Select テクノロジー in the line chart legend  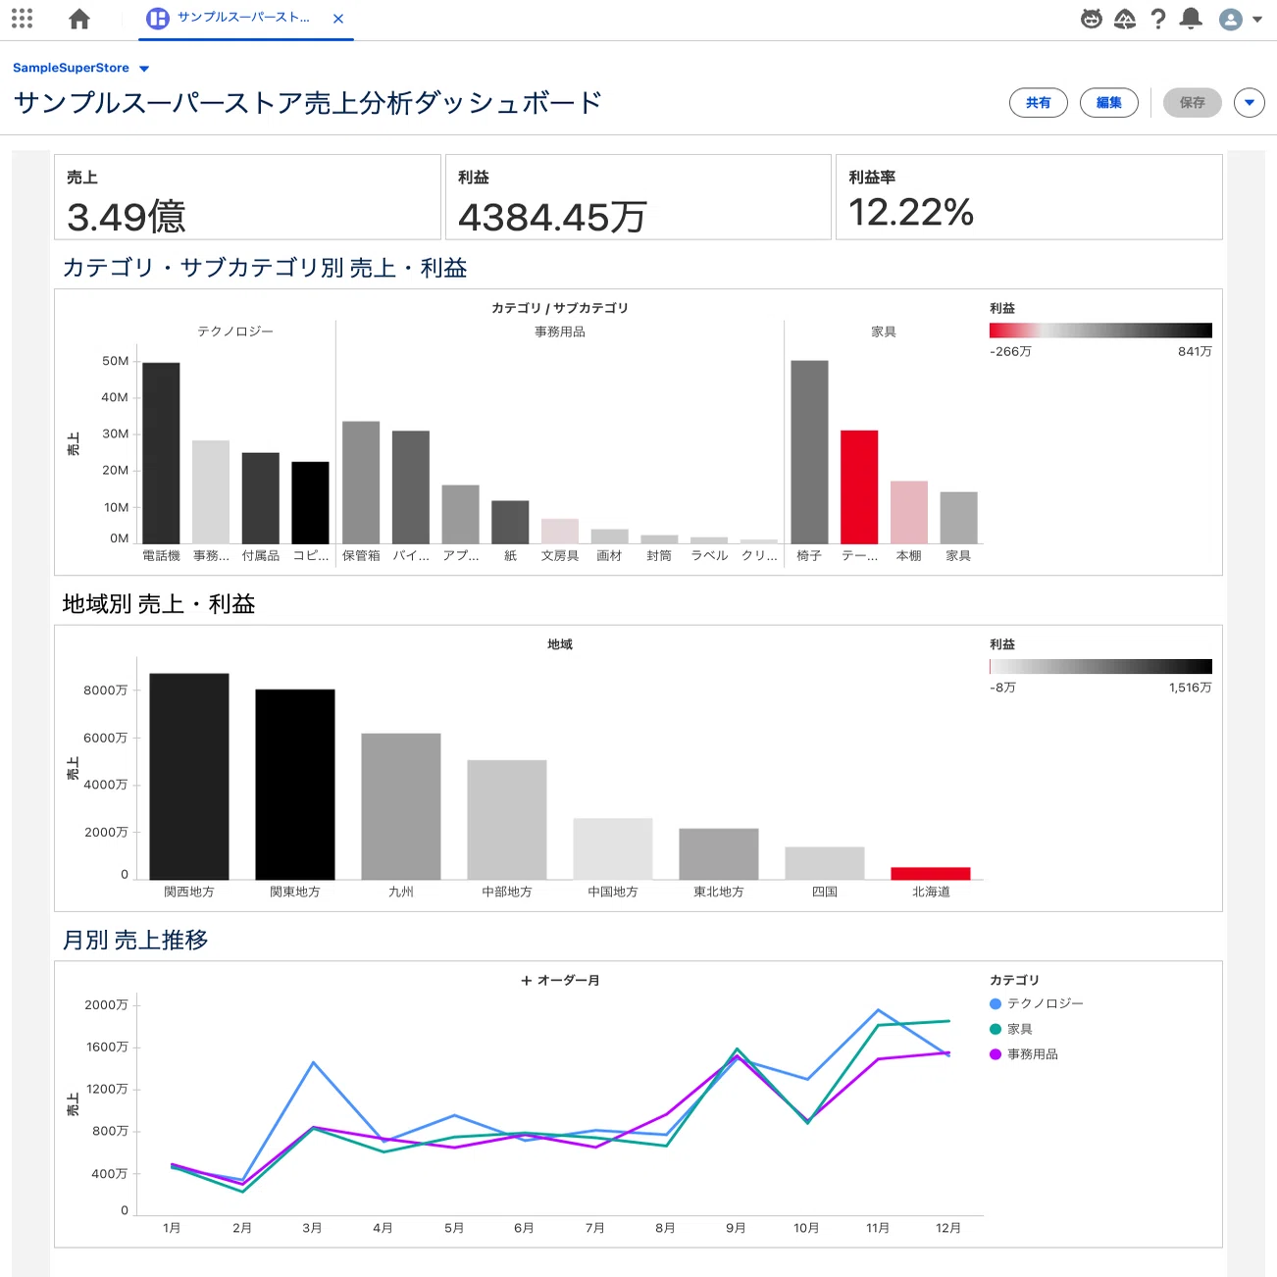[x=1037, y=1003]
